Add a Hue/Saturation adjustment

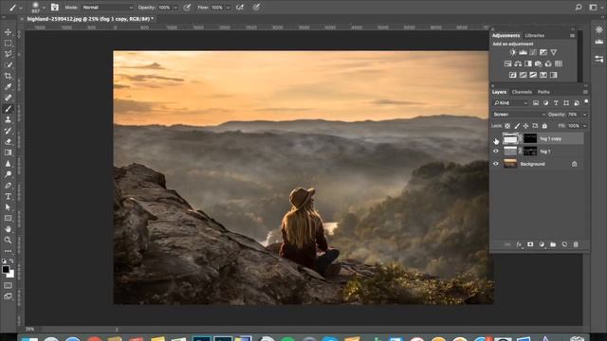click(507, 63)
